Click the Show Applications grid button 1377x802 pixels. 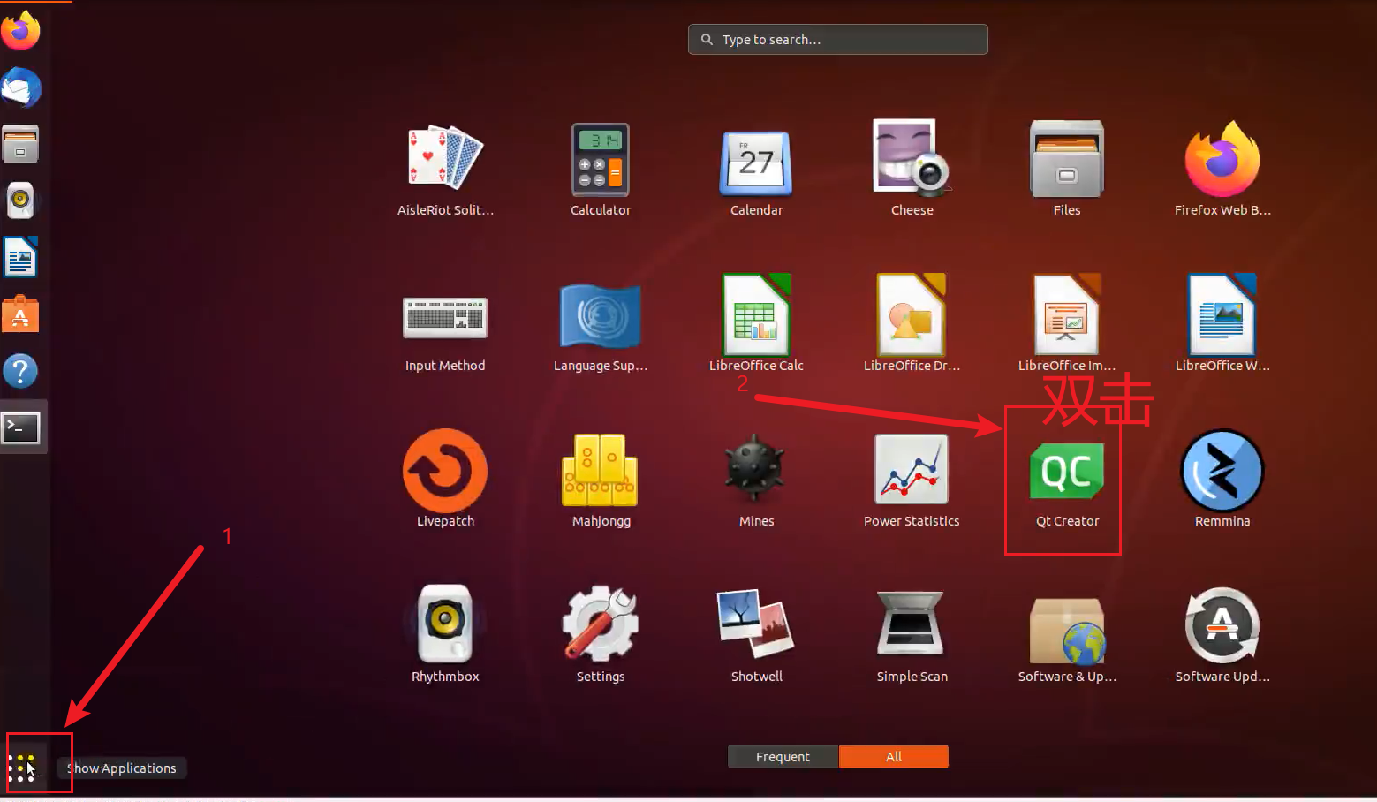coord(21,768)
